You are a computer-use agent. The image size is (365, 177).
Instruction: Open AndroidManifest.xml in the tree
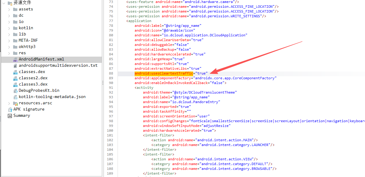pyautogui.click(x=41, y=59)
